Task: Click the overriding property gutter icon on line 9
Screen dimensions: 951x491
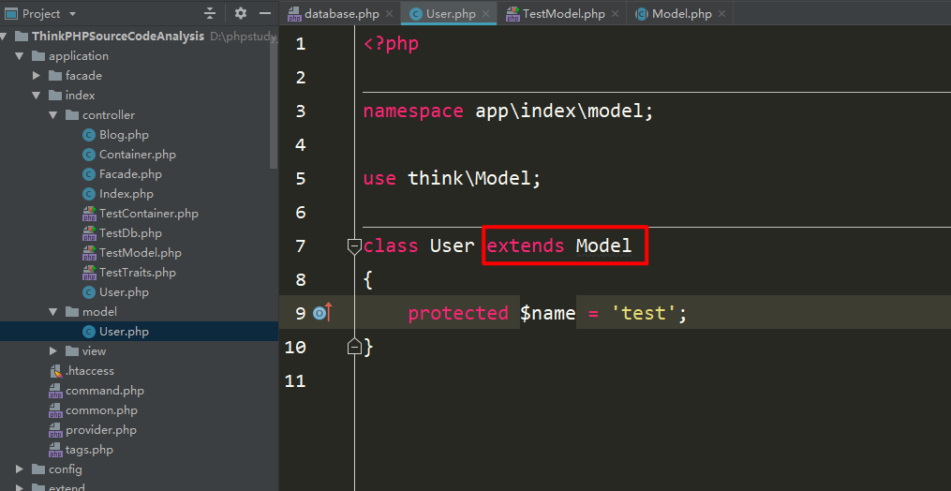Action: 322,313
